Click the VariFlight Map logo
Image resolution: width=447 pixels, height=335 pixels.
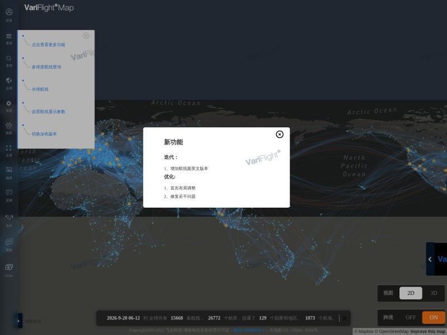(49, 8)
